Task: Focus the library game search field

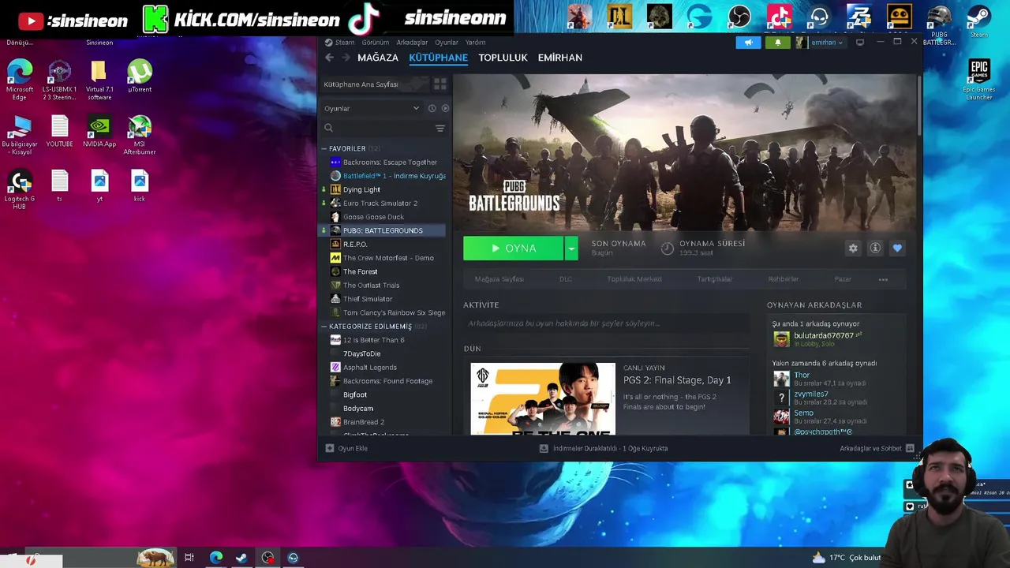Action: click(377, 128)
